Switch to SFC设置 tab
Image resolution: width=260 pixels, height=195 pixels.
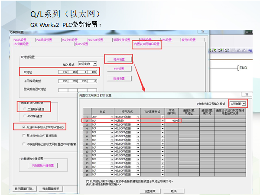(x=166, y=40)
